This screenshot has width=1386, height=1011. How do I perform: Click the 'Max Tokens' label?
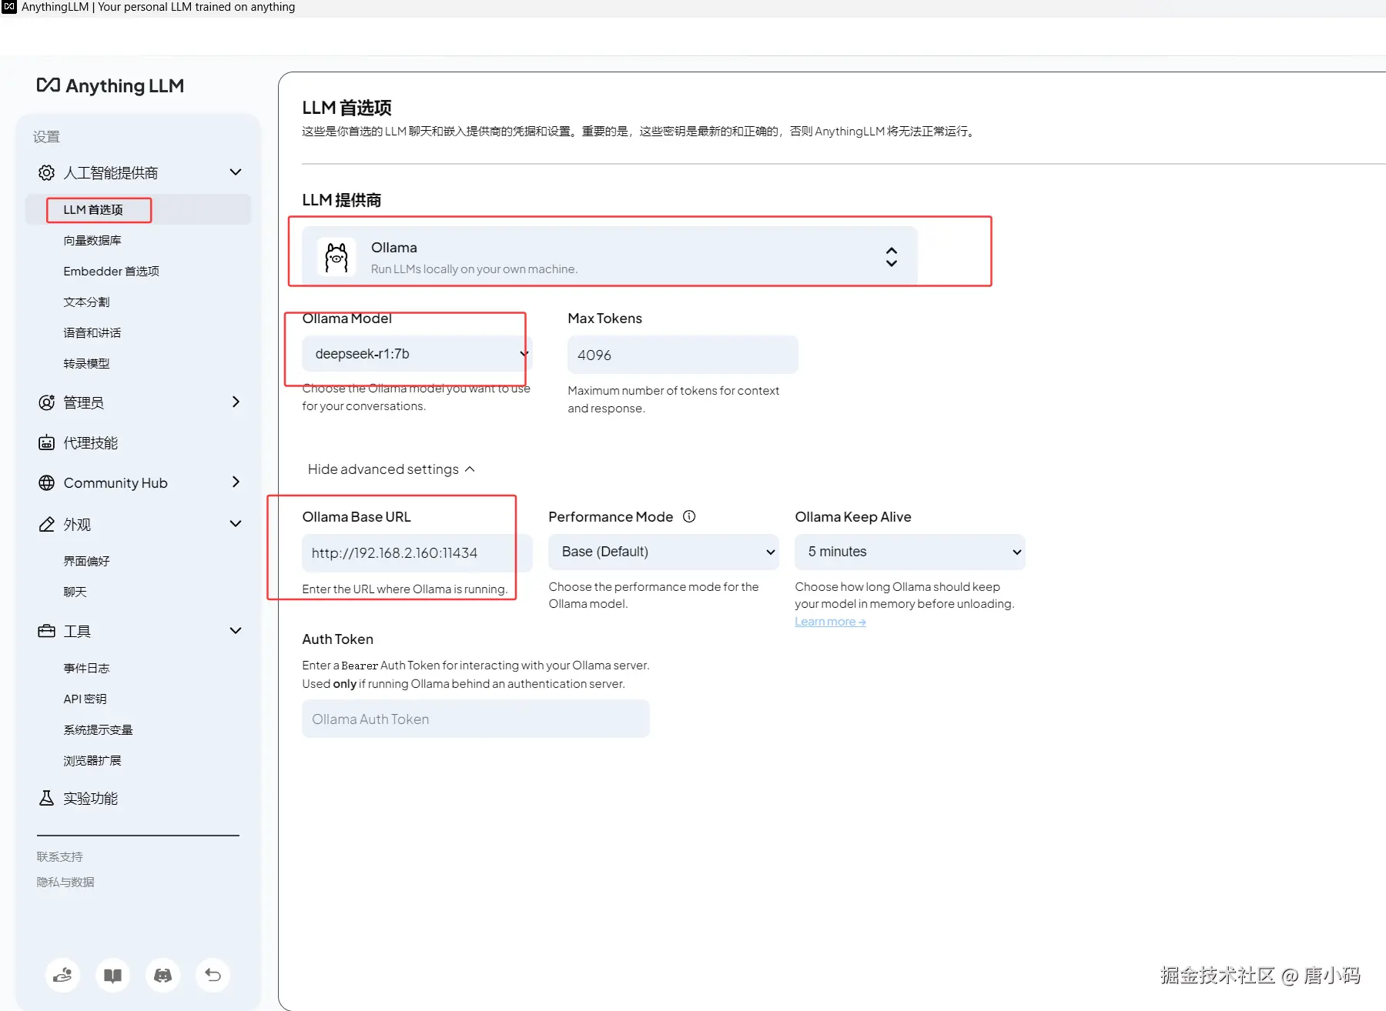click(x=604, y=319)
